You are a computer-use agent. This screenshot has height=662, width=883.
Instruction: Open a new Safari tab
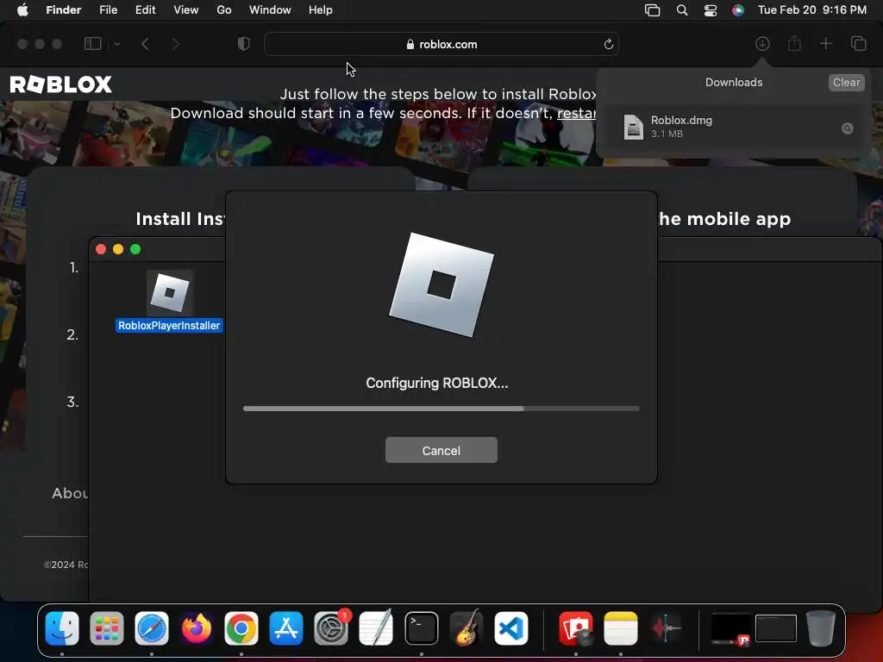pyautogui.click(x=825, y=44)
